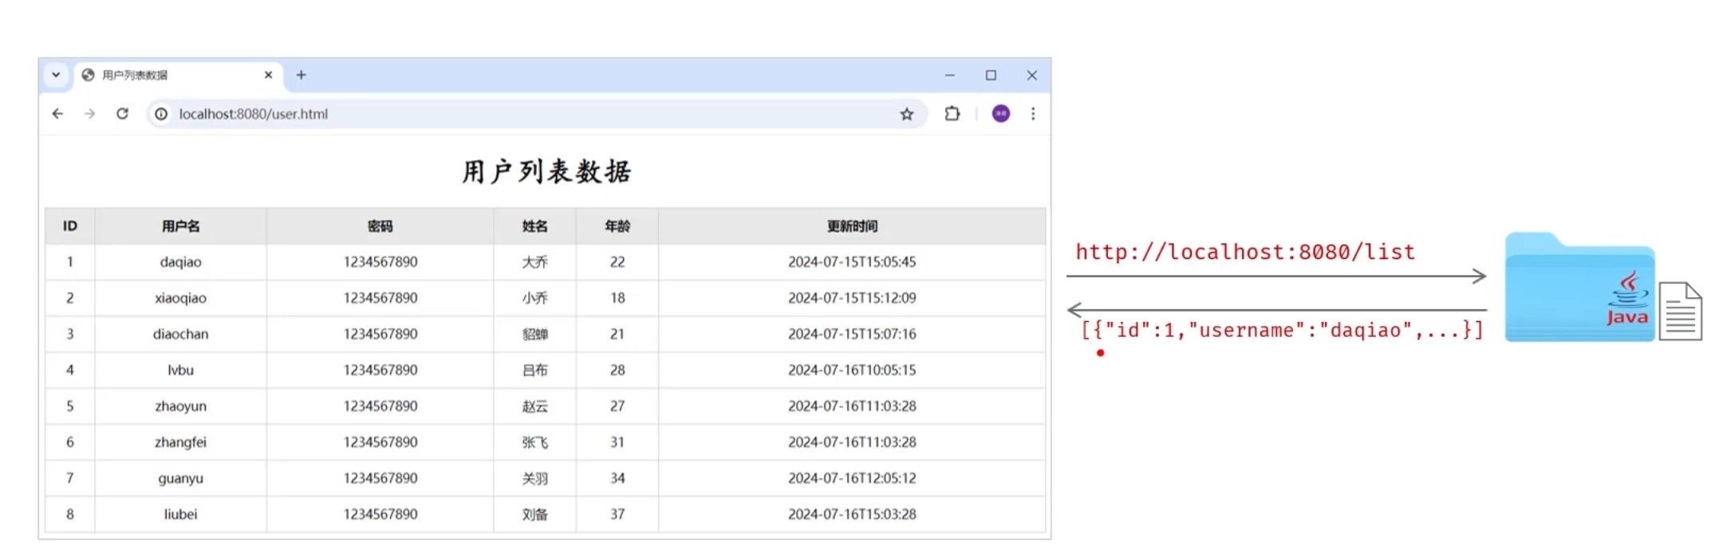Screen dimensions: 1723x545
Task: Bookmark this page with the star icon
Action: coord(906,114)
